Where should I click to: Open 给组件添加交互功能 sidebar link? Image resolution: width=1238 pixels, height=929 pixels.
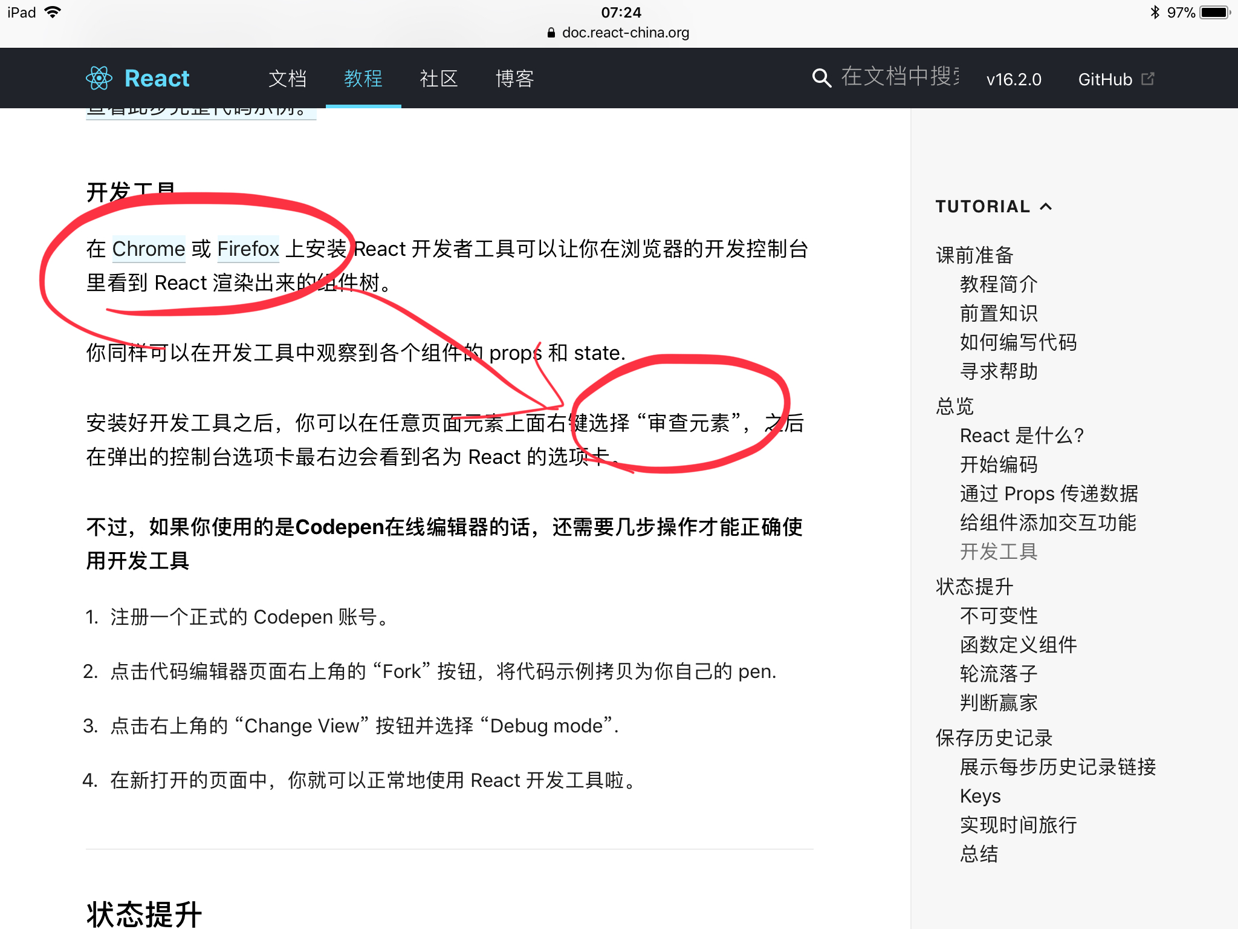1048,522
